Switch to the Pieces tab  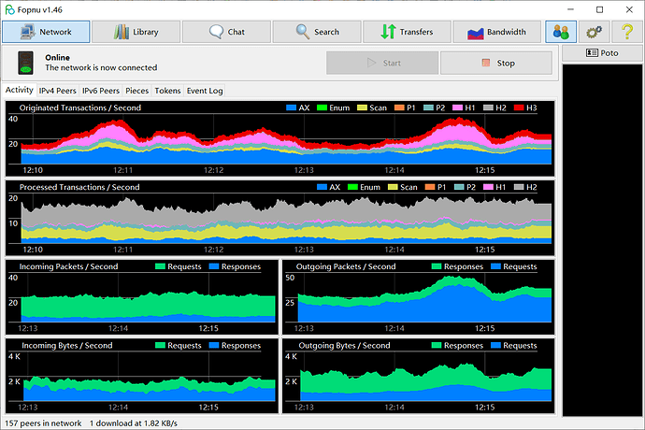pos(137,91)
